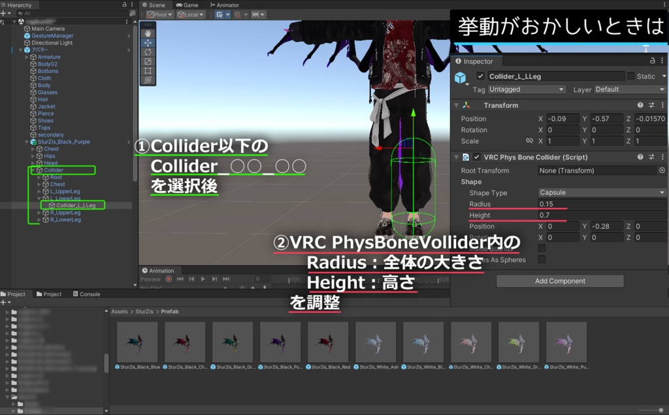
Task: Click the animation play button
Action: (x=203, y=279)
